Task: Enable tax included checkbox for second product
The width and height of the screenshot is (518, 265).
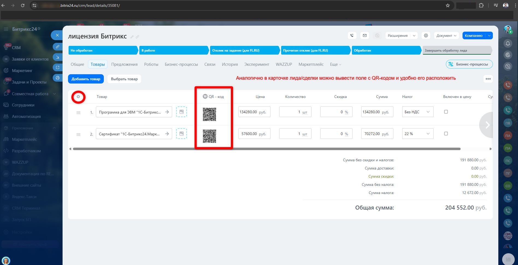Action: (x=446, y=134)
